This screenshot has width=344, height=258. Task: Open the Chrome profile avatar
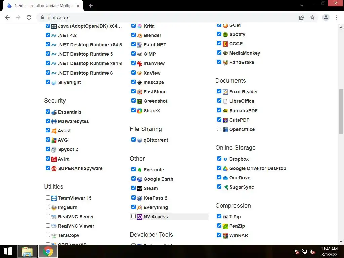pyautogui.click(x=326, y=17)
